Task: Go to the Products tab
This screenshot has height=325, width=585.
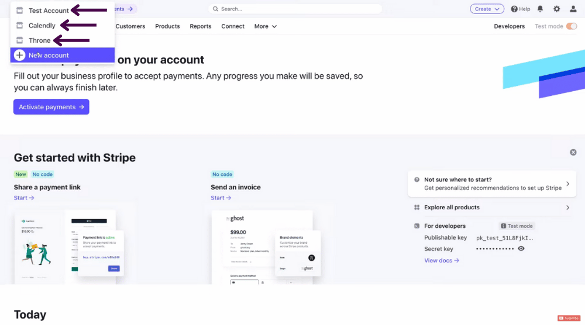Action: coord(167,26)
